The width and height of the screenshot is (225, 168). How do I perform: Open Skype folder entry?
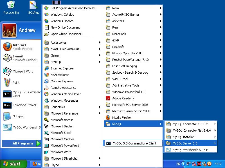pyautogui.click(x=72, y=165)
